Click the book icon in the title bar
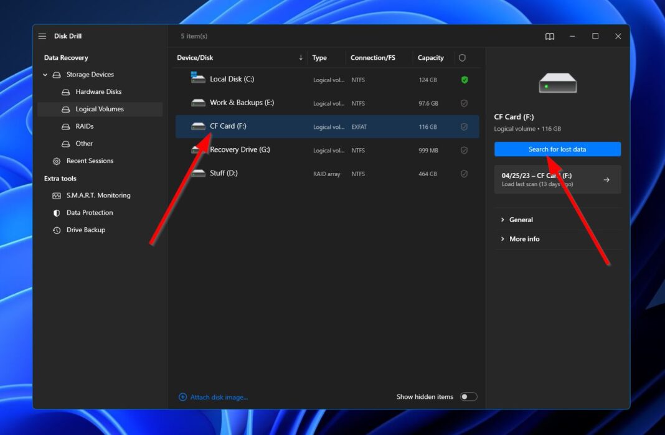Viewport: 665px width, 435px height. [550, 36]
